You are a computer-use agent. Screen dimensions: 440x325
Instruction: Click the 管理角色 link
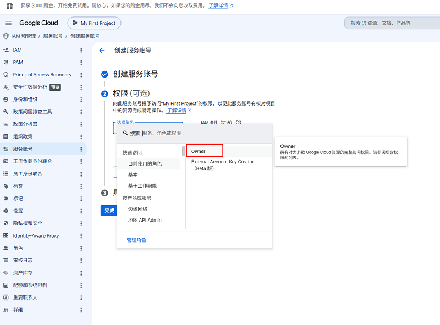[136, 240]
